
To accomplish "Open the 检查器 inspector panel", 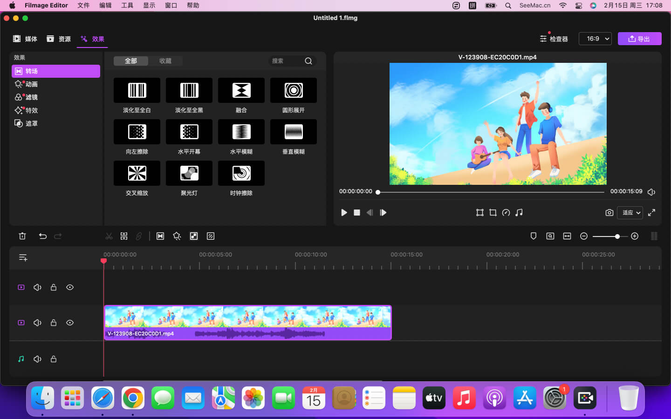I will [x=554, y=39].
